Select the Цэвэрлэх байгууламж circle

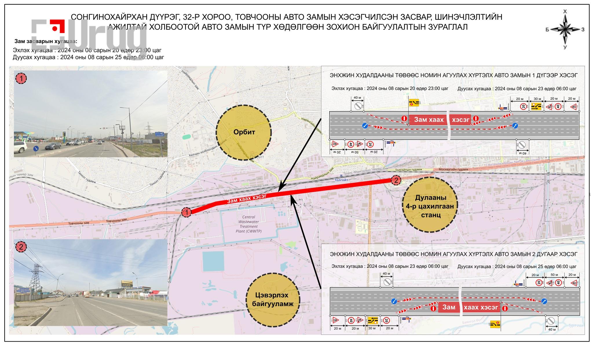(273, 299)
